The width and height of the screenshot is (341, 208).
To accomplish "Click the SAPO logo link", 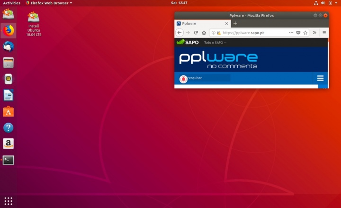I will (x=188, y=42).
